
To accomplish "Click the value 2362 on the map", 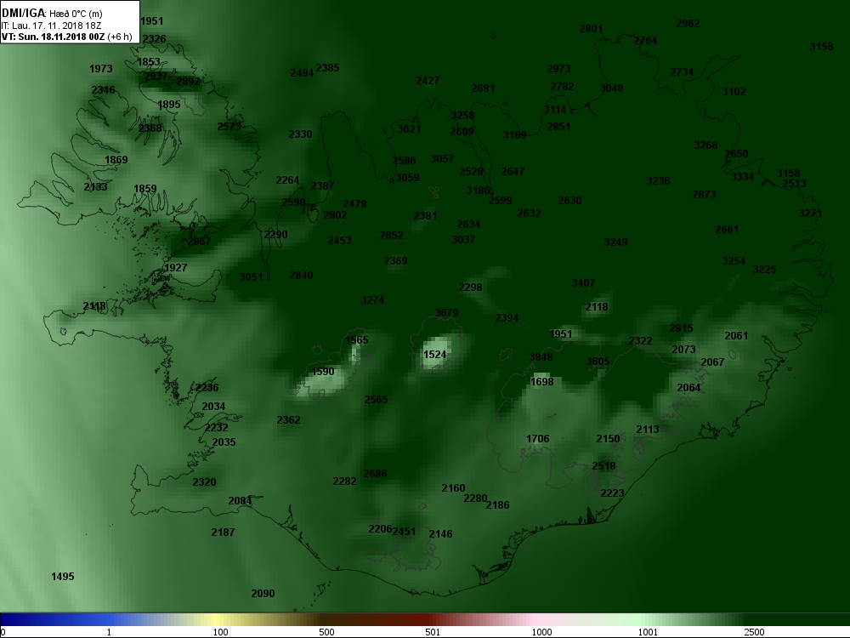I will pyautogui.click(x=288, y=420).
